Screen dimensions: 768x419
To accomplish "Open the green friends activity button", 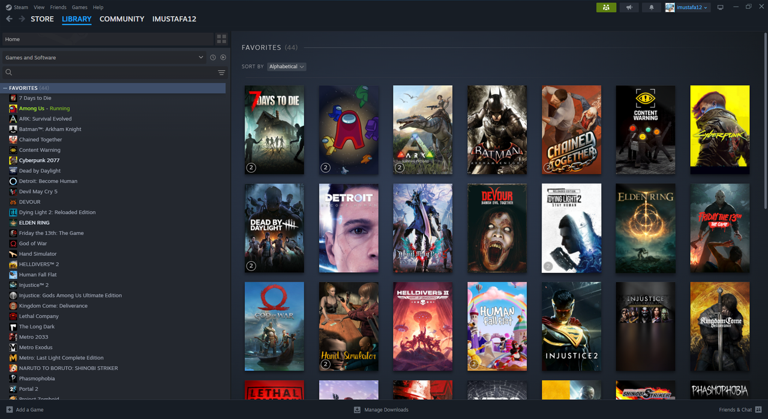I will [x=606, y=7].
